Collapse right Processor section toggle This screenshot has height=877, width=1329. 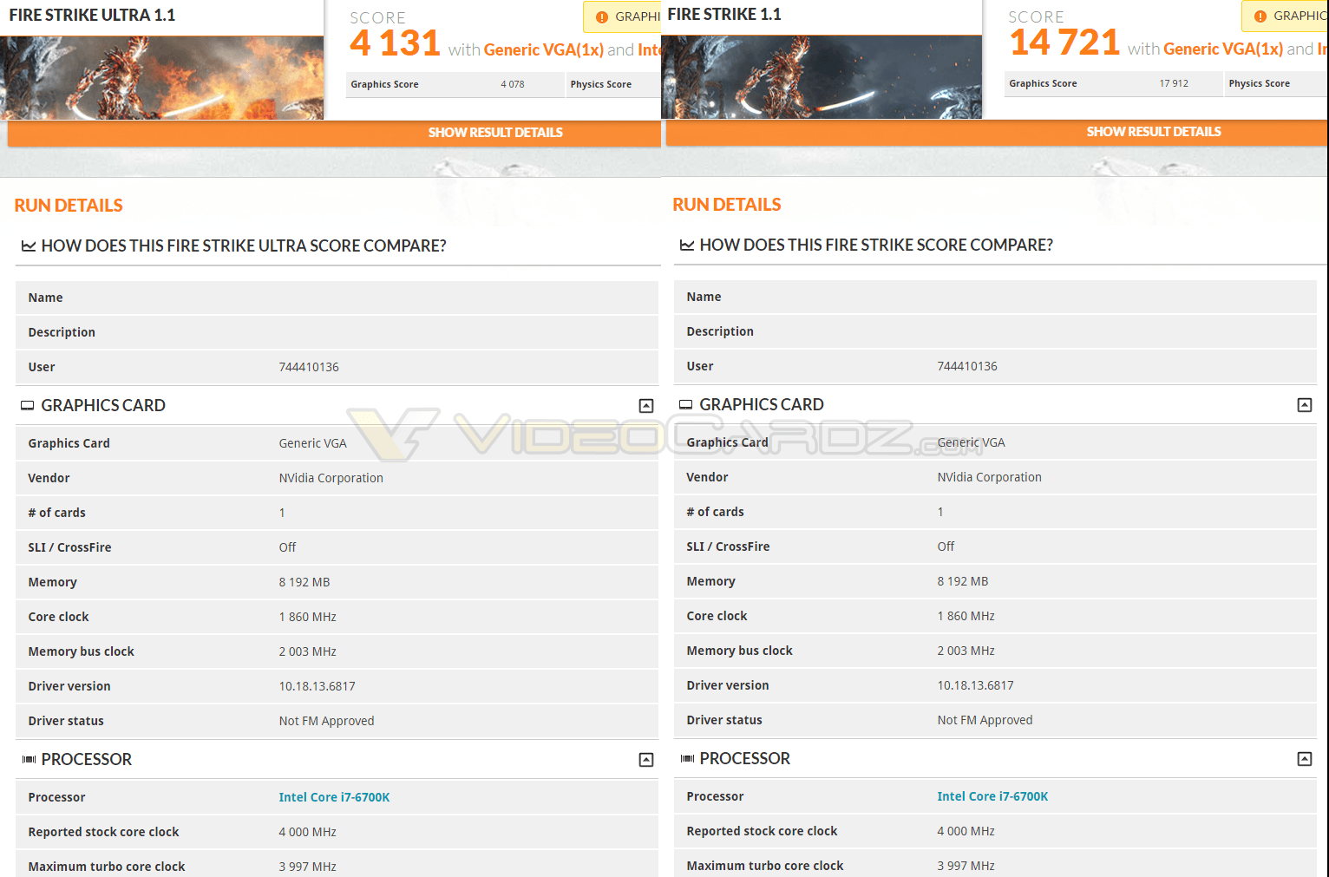(x=1304, y=759)
